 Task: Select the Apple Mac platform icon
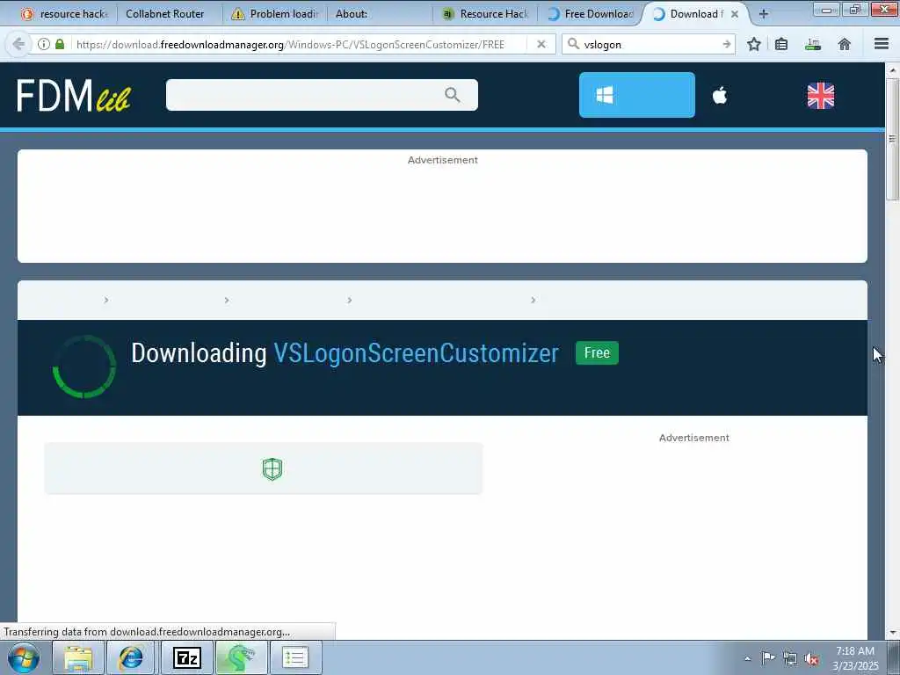(x=720, y=95)
